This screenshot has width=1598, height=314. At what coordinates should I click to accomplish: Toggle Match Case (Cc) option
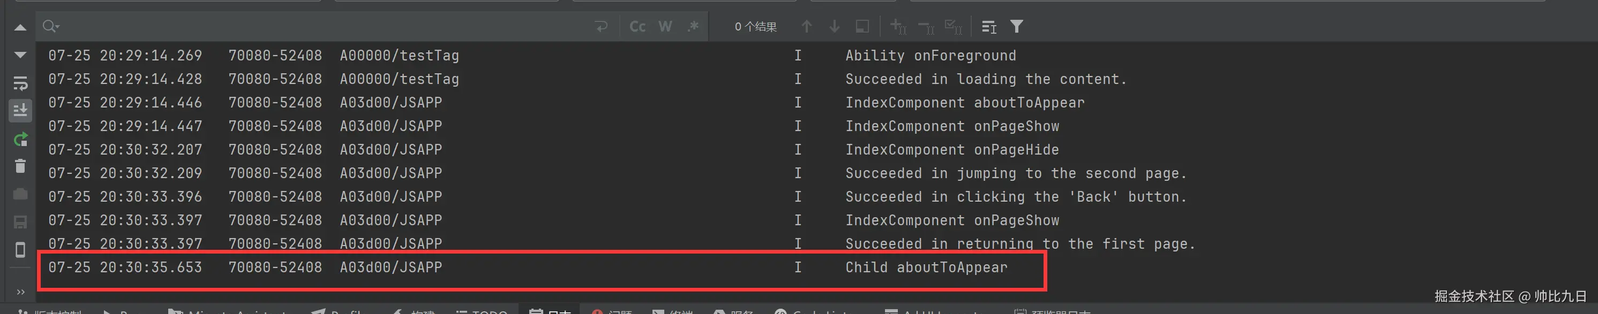coord(637,26)
